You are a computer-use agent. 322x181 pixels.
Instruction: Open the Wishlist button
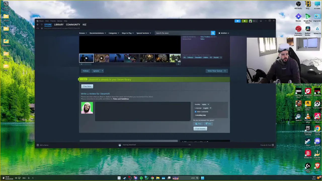pos(224,33)
